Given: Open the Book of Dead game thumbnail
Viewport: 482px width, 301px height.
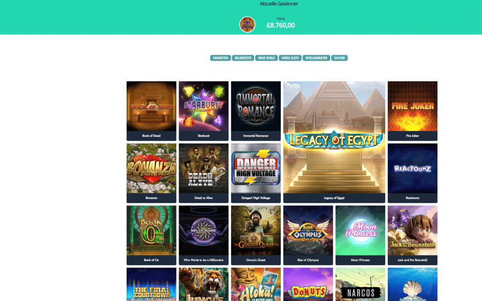Looking at the screenshot, I should click(151, 111).
